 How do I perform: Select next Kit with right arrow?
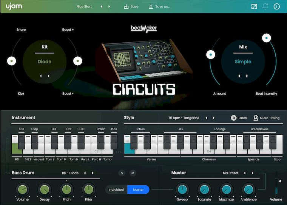[48, 76]
